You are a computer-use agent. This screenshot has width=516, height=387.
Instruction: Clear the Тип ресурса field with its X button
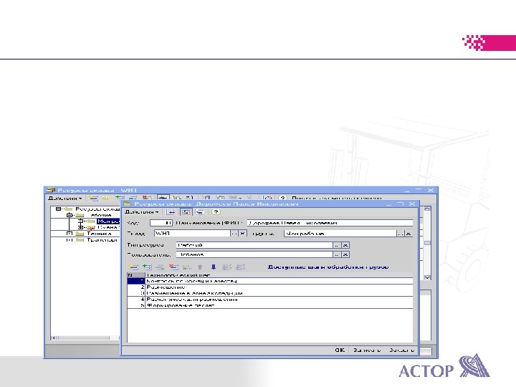click(x=345, y=245)
